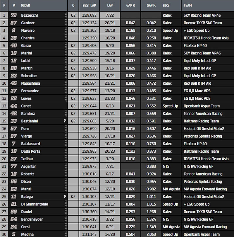Select the number 87 badge for Gardner
The height and width of the screenshot is (237, 234).
tap(13, 23)
